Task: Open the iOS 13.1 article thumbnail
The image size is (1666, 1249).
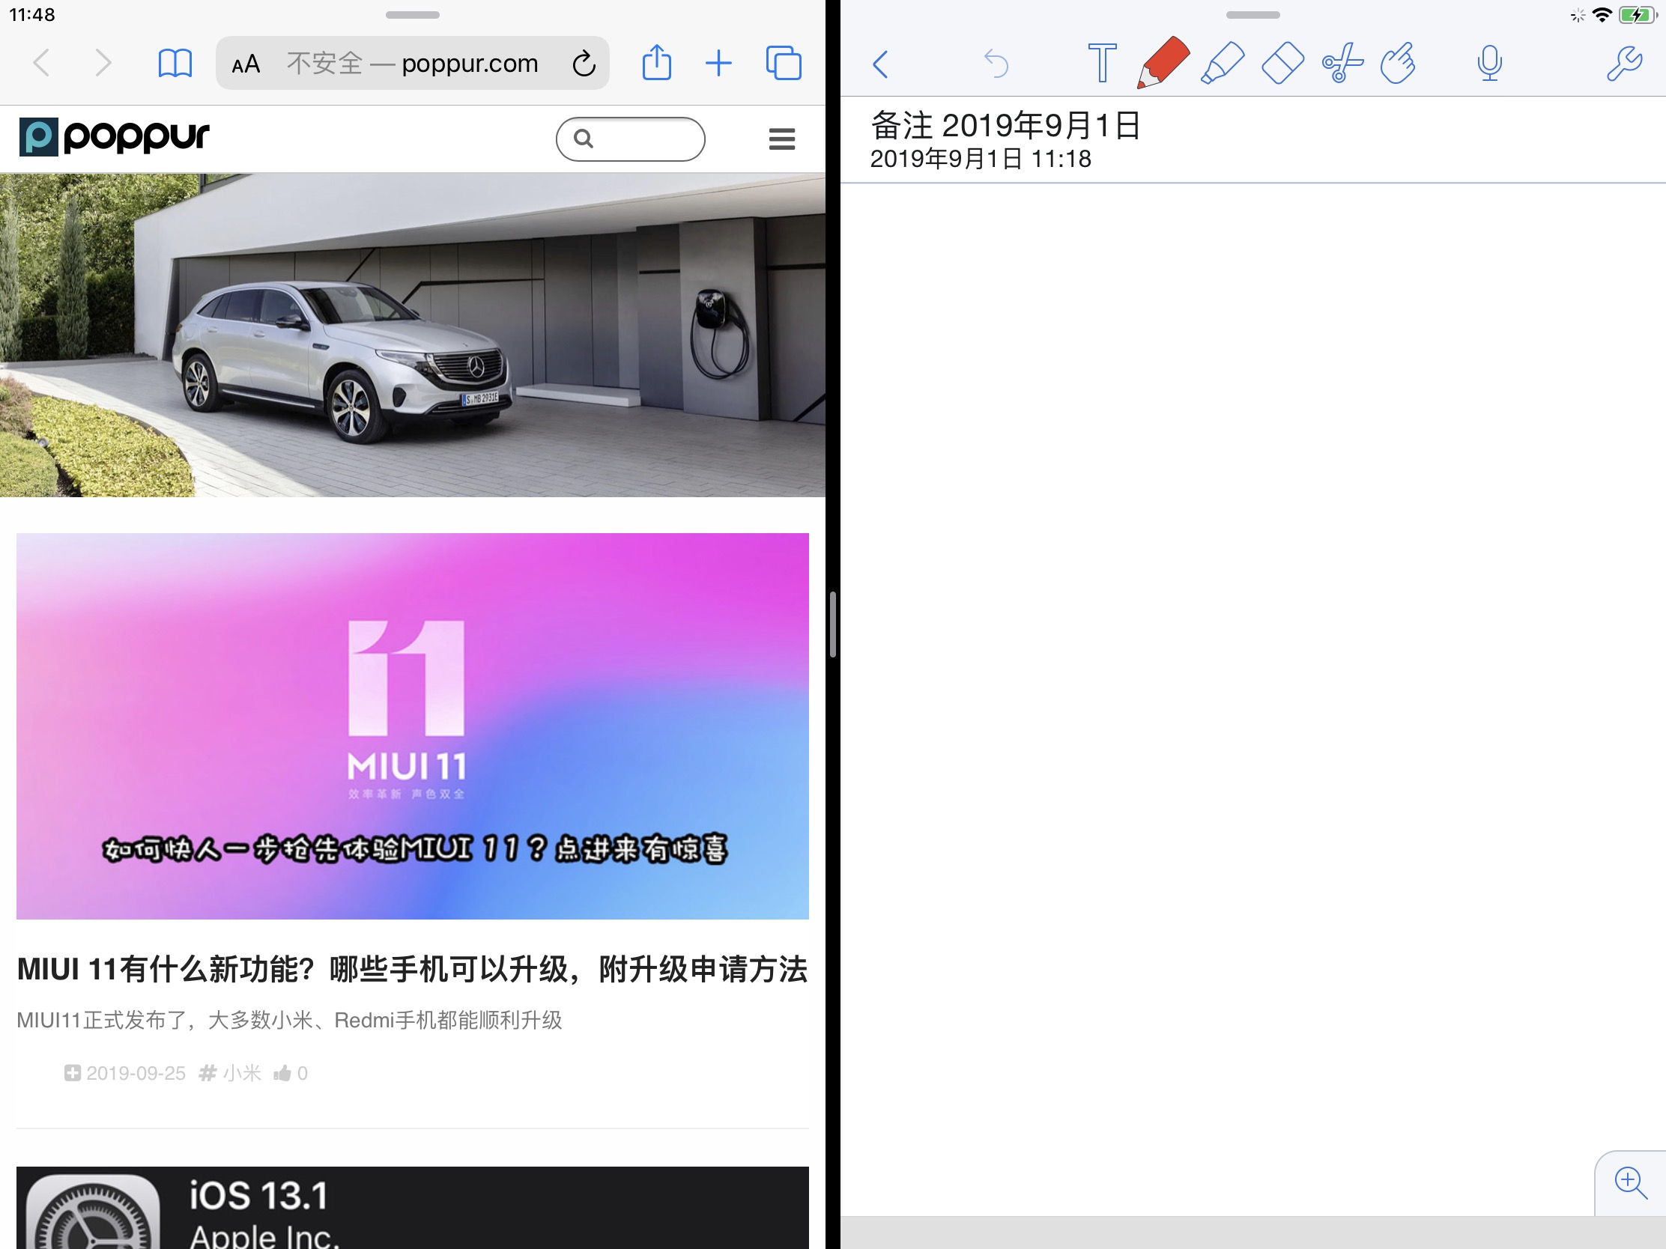Action: coord(413,1208)
